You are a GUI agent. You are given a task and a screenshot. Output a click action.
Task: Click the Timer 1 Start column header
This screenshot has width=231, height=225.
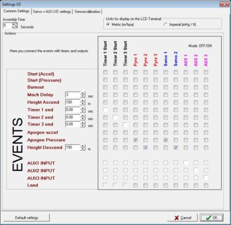105,54
